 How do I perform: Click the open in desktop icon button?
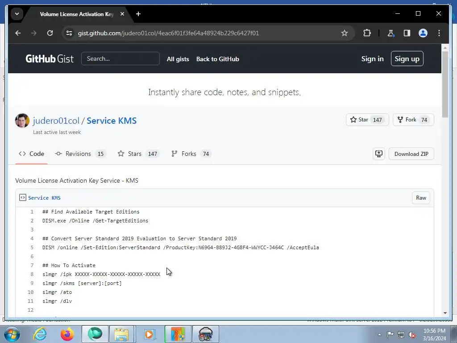click(378, 154)
